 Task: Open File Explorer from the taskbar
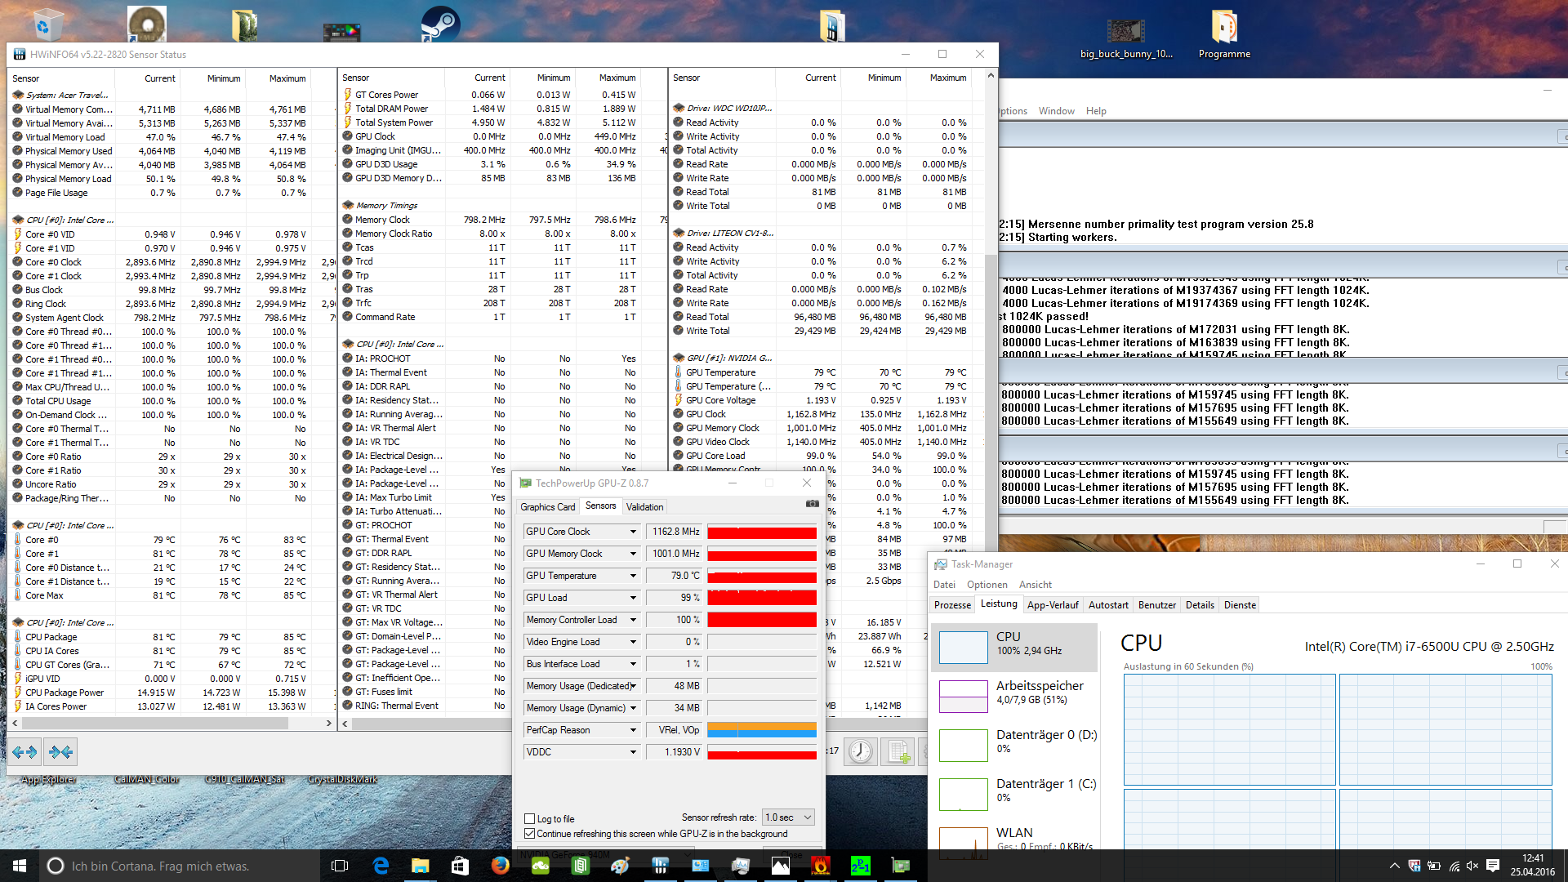(421, 866)
